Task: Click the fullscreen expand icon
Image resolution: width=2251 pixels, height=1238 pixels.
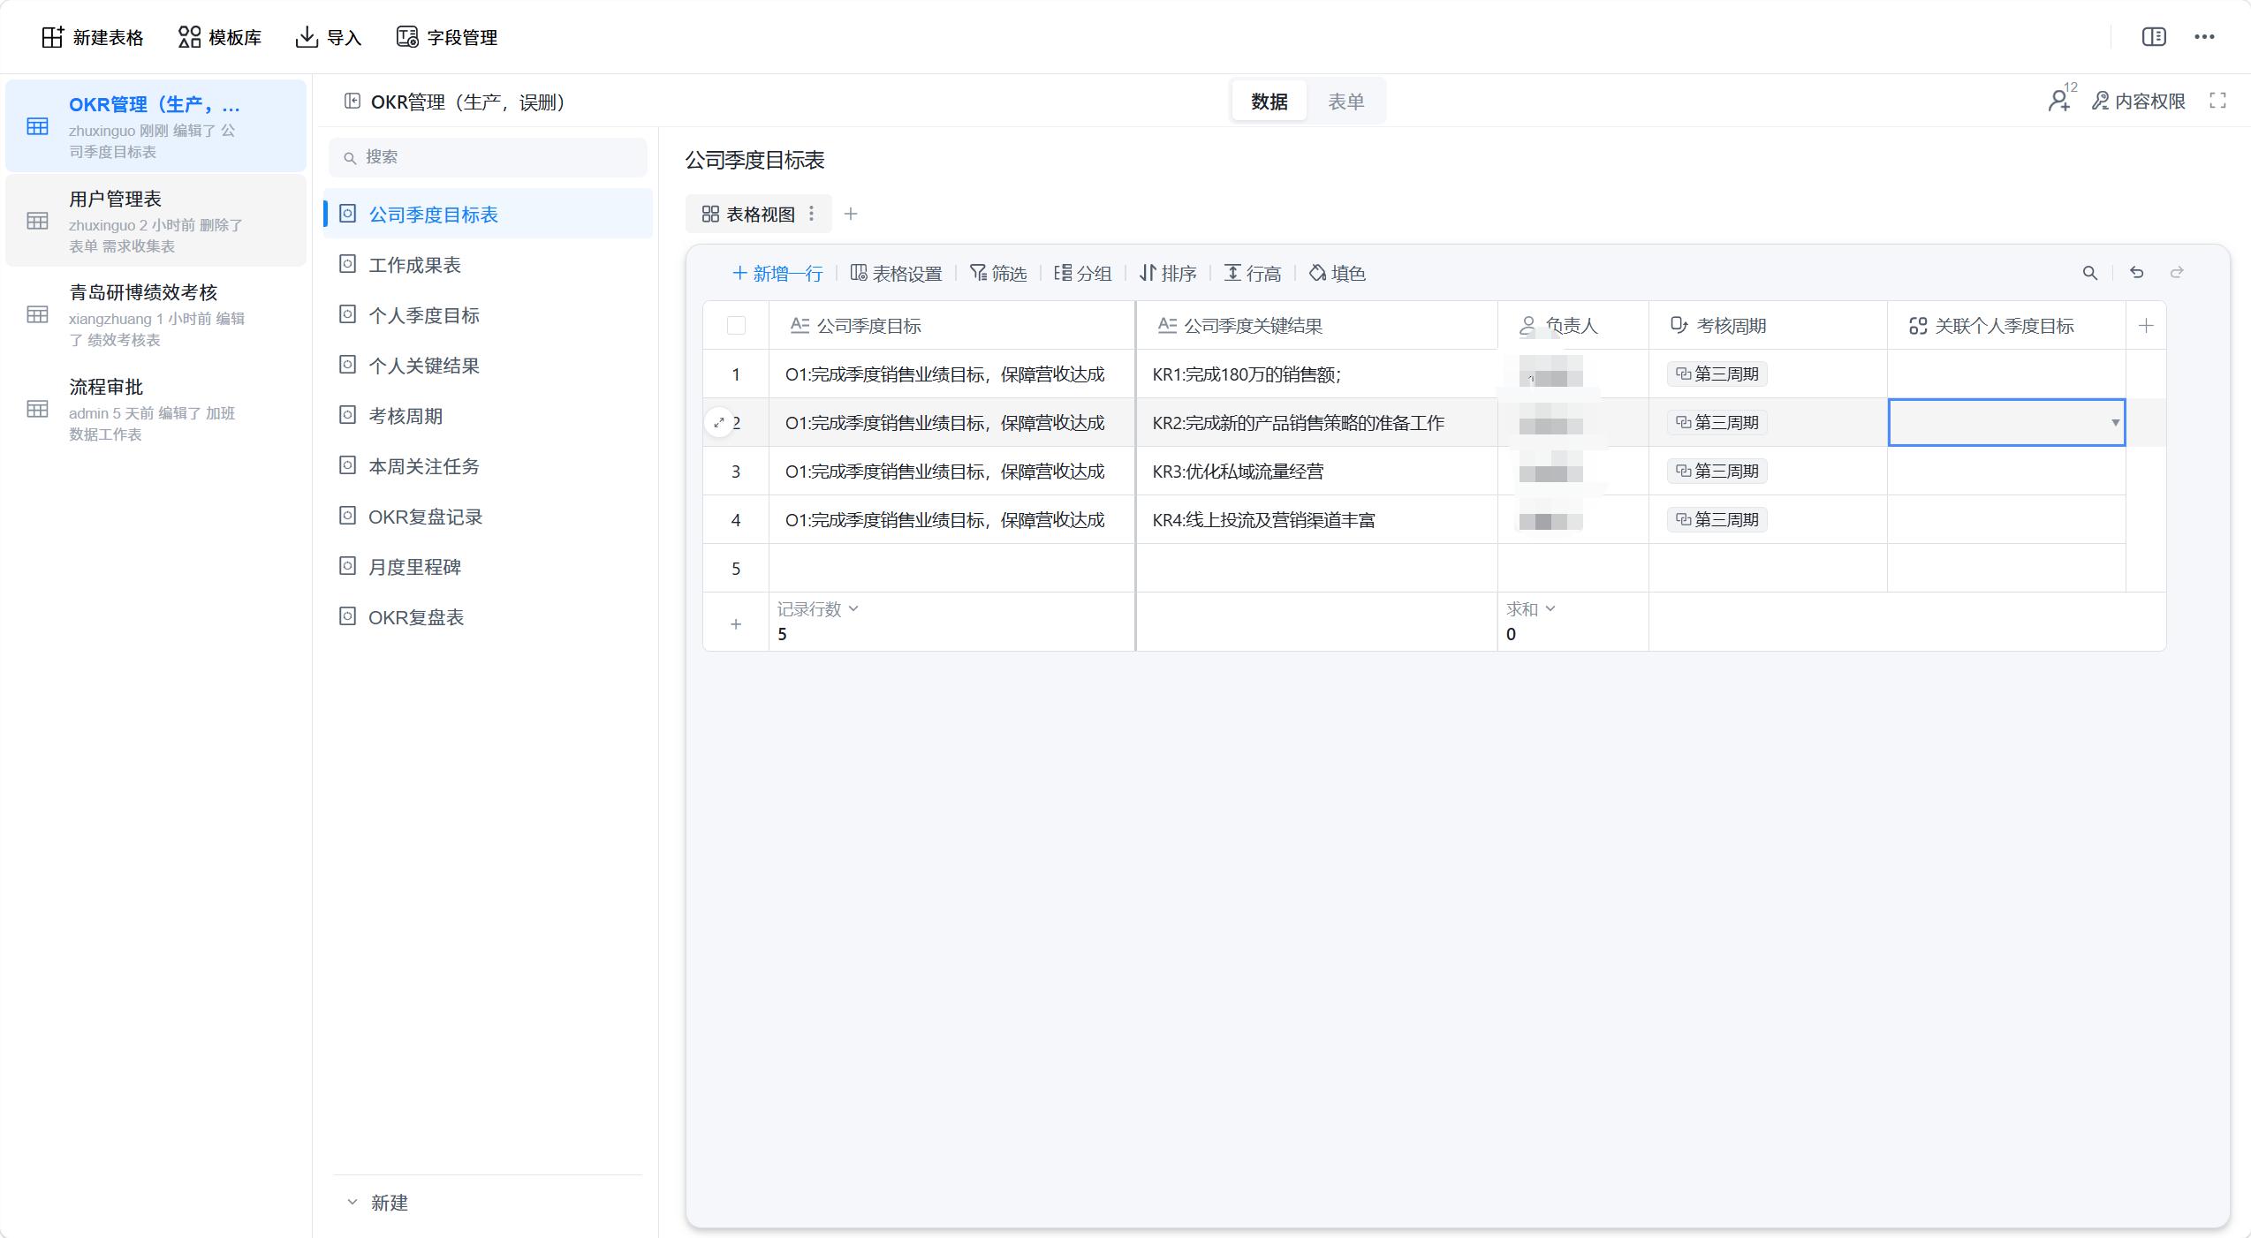Action: point(2217,101)
